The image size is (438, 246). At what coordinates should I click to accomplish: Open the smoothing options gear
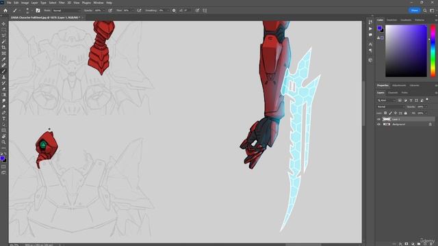click(174, 11)
